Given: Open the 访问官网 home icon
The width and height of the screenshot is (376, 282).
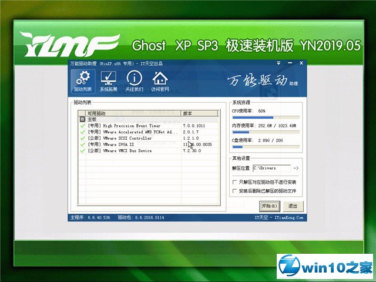Looking at the screenshot, I should pos(160,82).
